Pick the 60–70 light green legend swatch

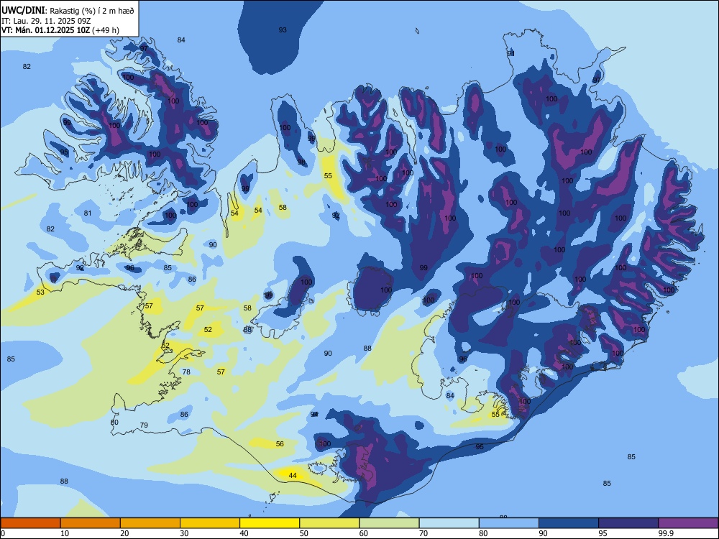[x=389, y=523]
